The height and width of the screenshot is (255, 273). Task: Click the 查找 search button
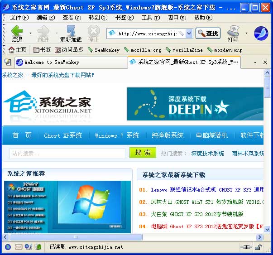208,33
